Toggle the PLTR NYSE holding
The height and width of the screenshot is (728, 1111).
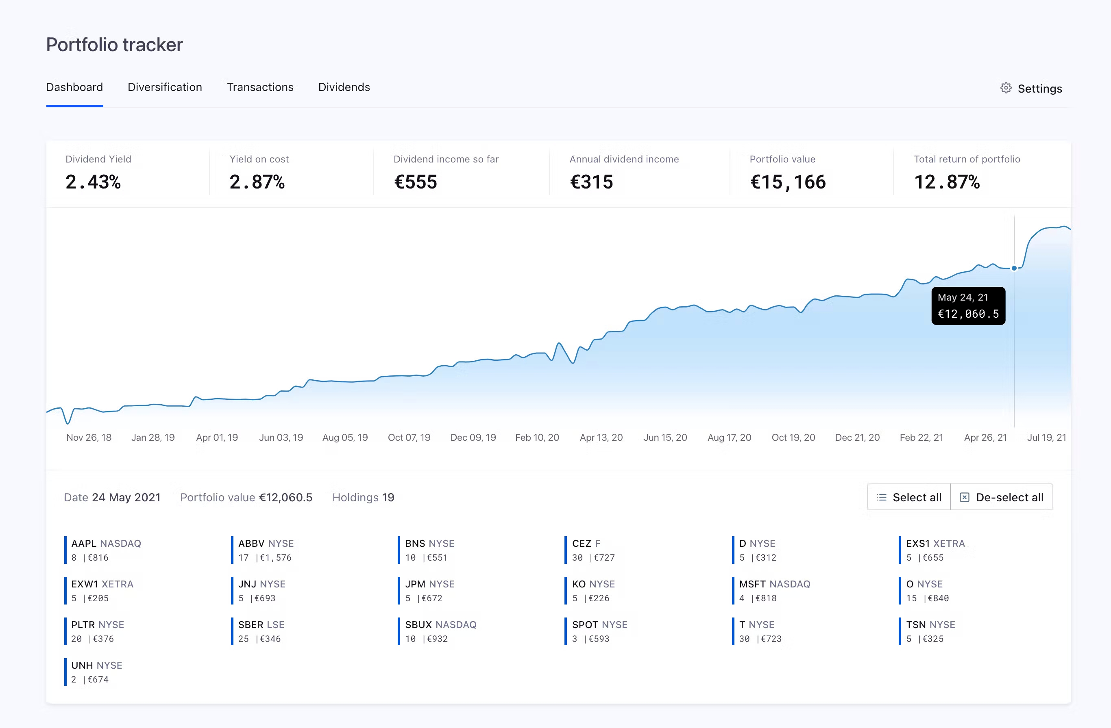coord(98,631)
